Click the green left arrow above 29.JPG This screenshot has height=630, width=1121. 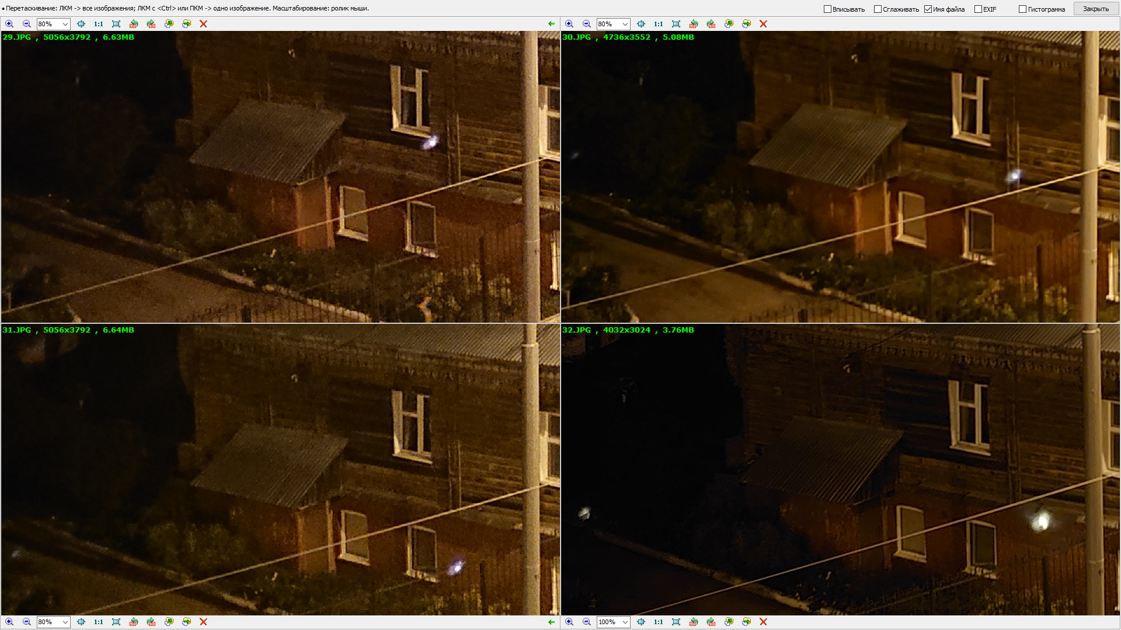point(552,24)
